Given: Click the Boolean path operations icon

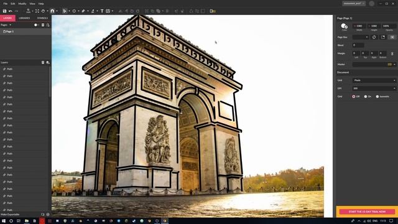Looking at the screenshot, I should (x=159, y=11).
